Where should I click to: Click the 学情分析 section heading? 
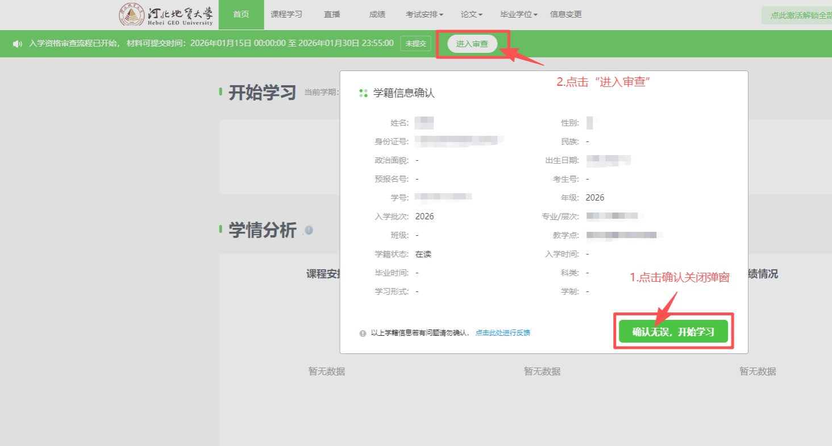pos(262,230)
